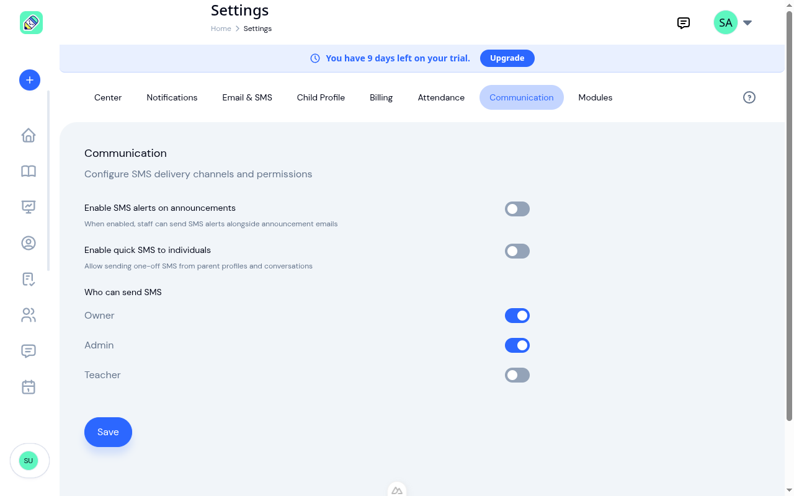
Task: Go to the Attendance tab
Action: [x=441, y=97]
